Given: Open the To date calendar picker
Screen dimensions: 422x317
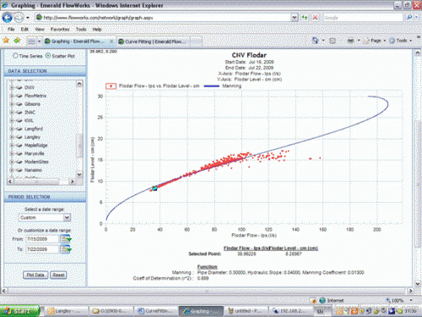Looking at the screenshot, I should [x=66, y=249].
